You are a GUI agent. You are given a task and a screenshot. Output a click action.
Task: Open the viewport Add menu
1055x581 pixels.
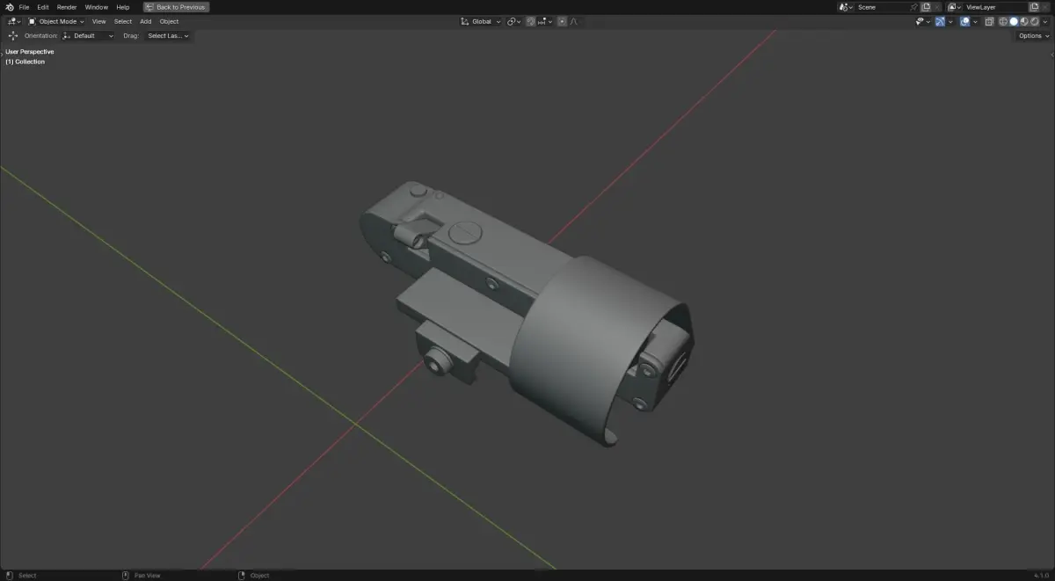146,21
